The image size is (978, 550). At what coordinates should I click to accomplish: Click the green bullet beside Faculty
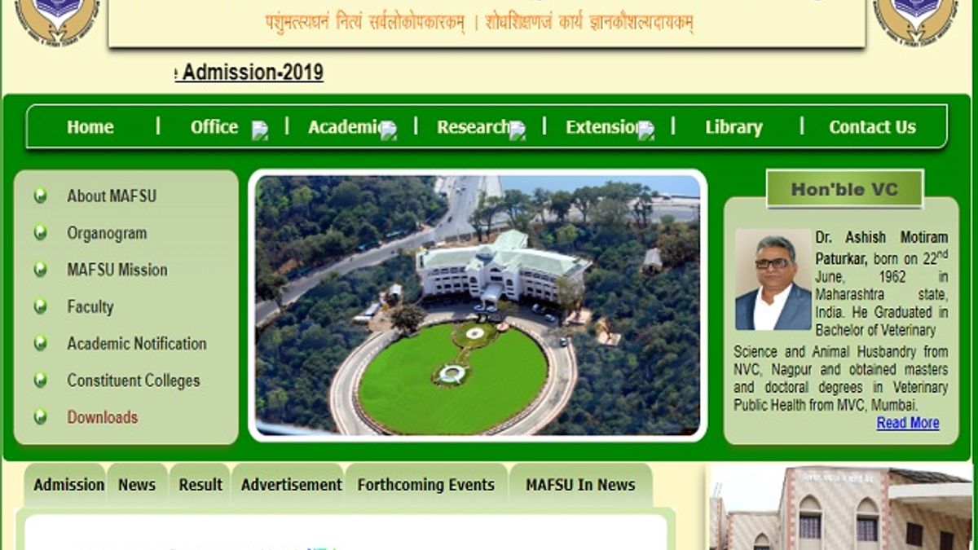(x=40, y=306)
